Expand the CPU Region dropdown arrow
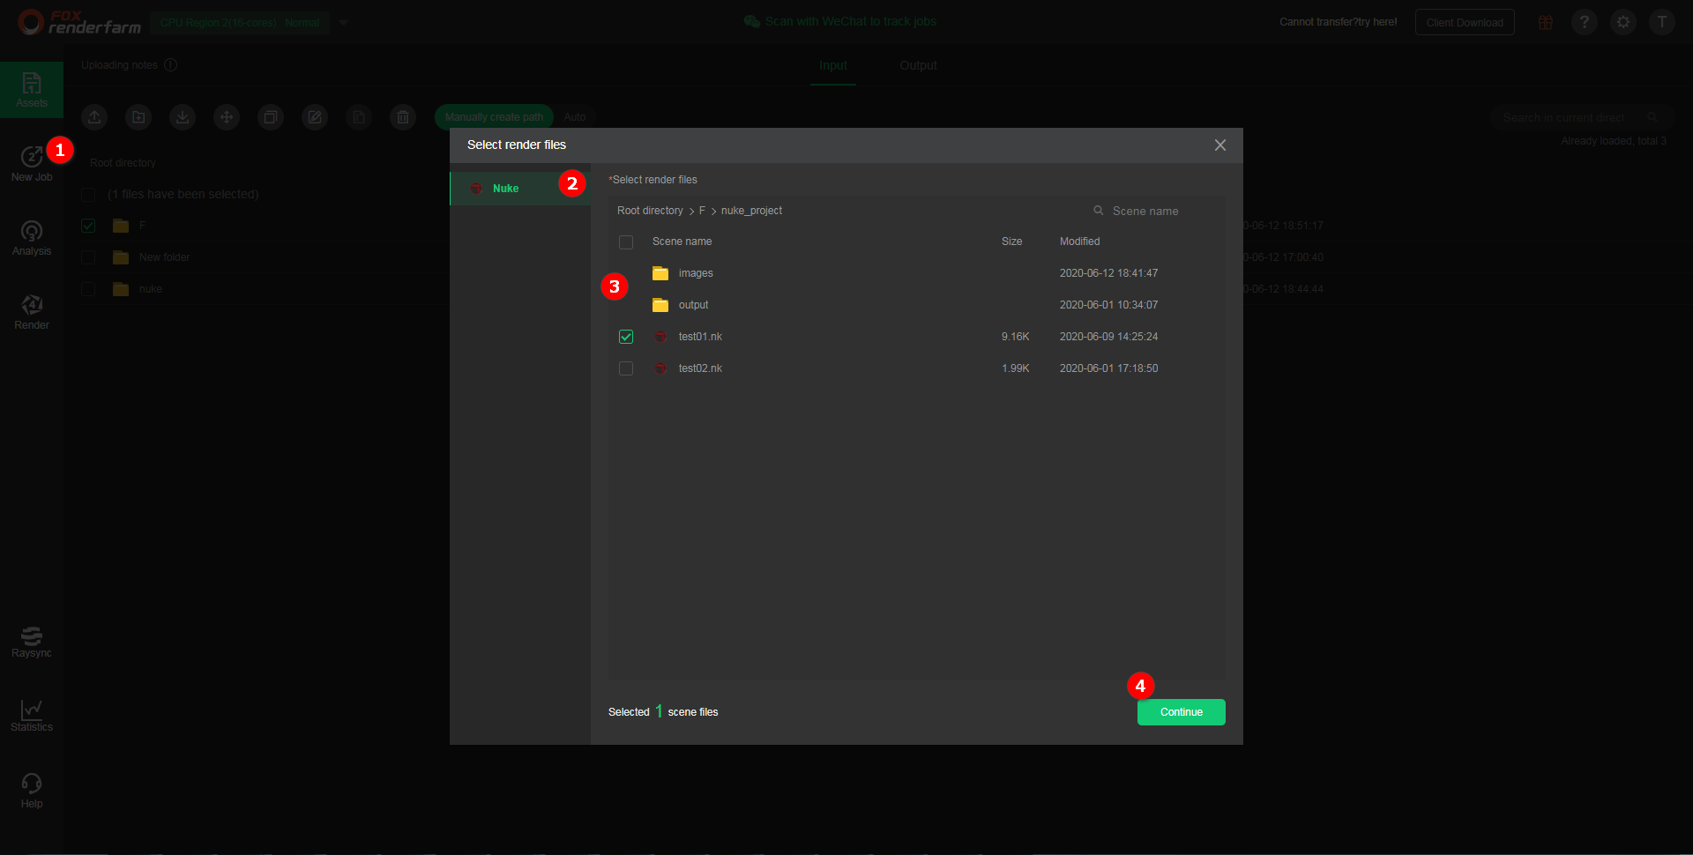The image size is (1693, 855). coord(344,22)
